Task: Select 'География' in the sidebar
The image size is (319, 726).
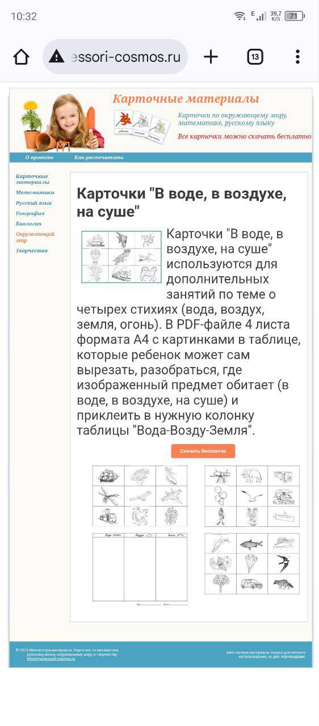Action: point(30,213)
